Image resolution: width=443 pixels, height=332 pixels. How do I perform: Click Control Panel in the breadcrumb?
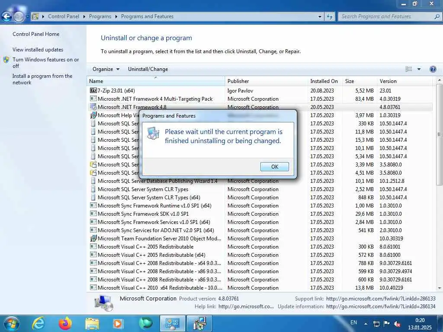coord(64,16)
